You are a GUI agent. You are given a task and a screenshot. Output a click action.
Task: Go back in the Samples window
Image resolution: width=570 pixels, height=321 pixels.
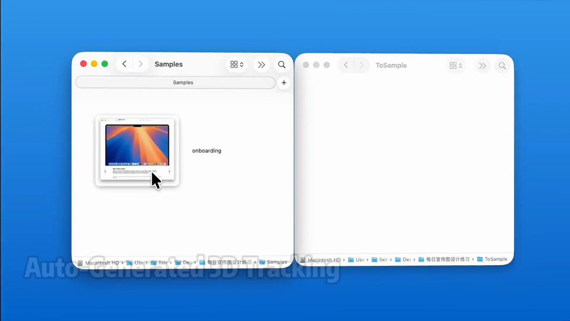pos(124,64)
